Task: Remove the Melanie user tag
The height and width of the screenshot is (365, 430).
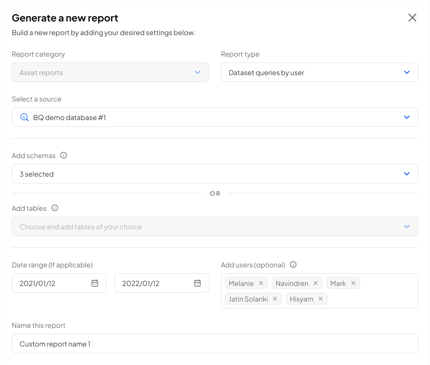Action: [x=261, y=283]
